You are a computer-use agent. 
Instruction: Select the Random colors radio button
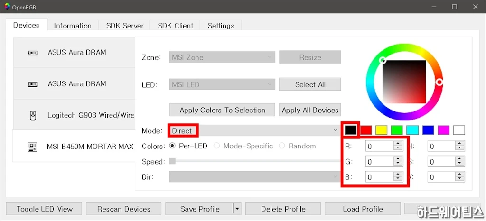[x=282, y=146]
